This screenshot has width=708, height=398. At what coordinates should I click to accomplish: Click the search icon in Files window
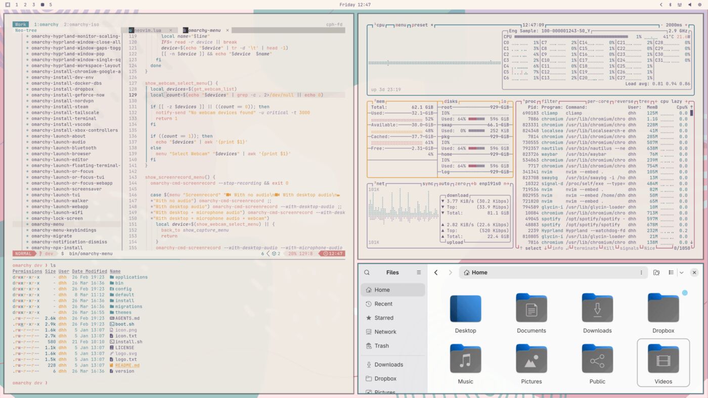point(367,273)
